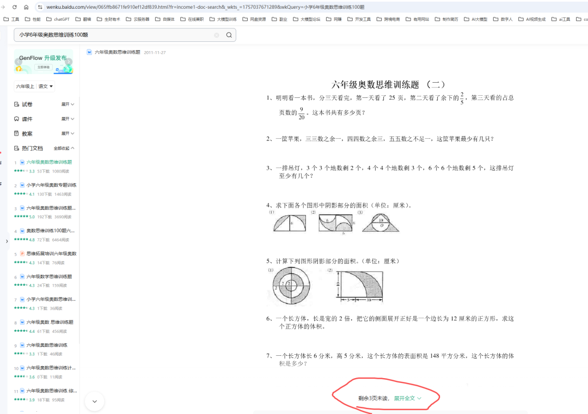Click the 热门文档 icon in the sidebar

(x=16, y=148)
